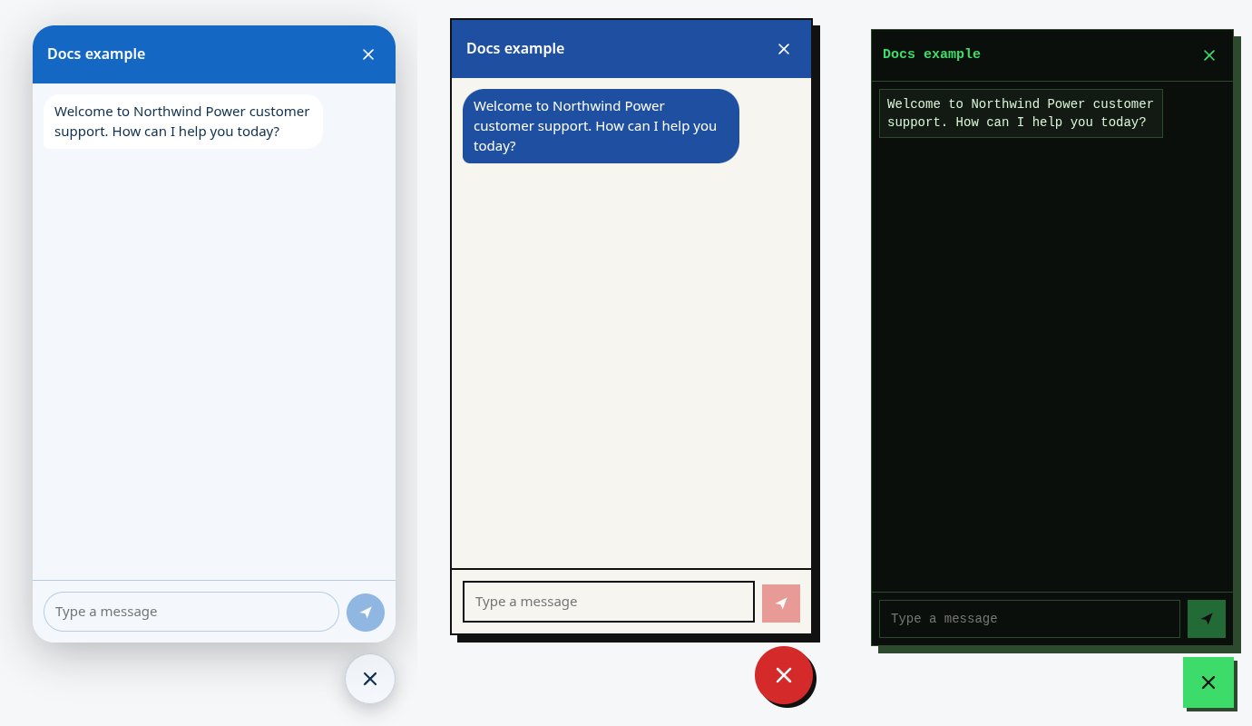The image size is (1252, 726).
Task: Close the light blue chat widget header
Action: pyautogui.click(x=368, y=54)
